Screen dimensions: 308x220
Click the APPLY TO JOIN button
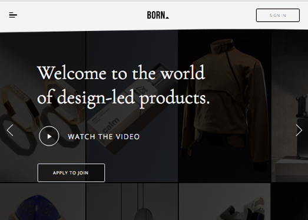pos(71,173)
